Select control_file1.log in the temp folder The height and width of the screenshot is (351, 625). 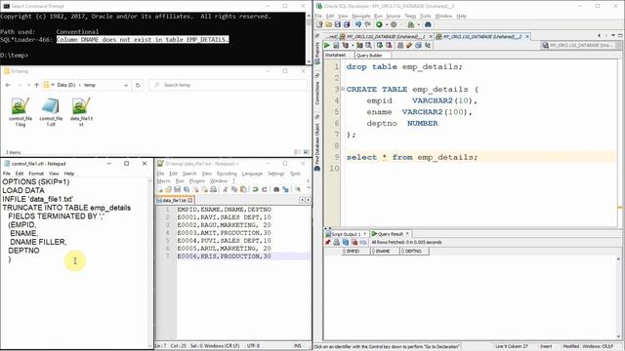tap(21, 112)
